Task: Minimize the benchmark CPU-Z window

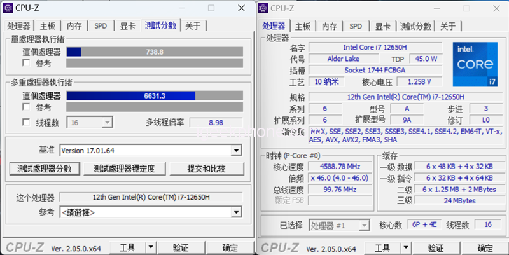Action: click(x=183, y=8)
